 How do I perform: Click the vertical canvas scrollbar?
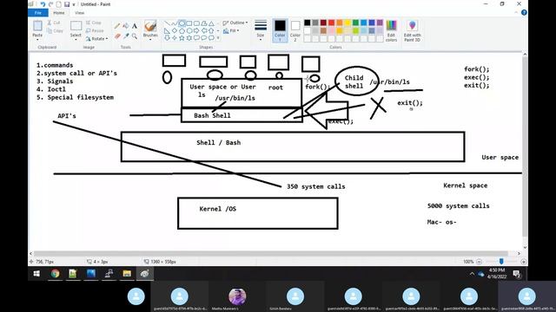(525, 147)
